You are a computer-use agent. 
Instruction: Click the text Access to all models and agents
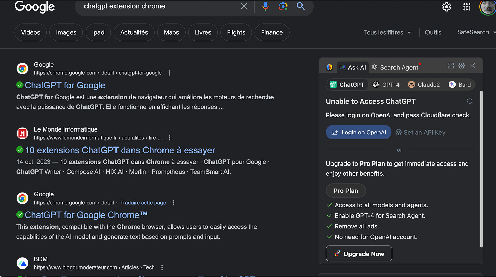[x=381, y=205]
